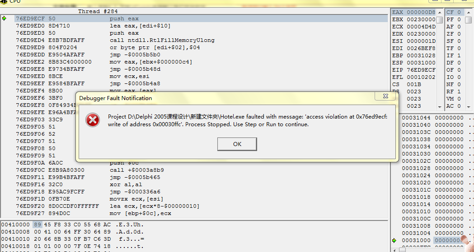The image size is (474, 252).
Task: Click OK in the Debugger Fault Notification
Action: (x=237, y=144)
